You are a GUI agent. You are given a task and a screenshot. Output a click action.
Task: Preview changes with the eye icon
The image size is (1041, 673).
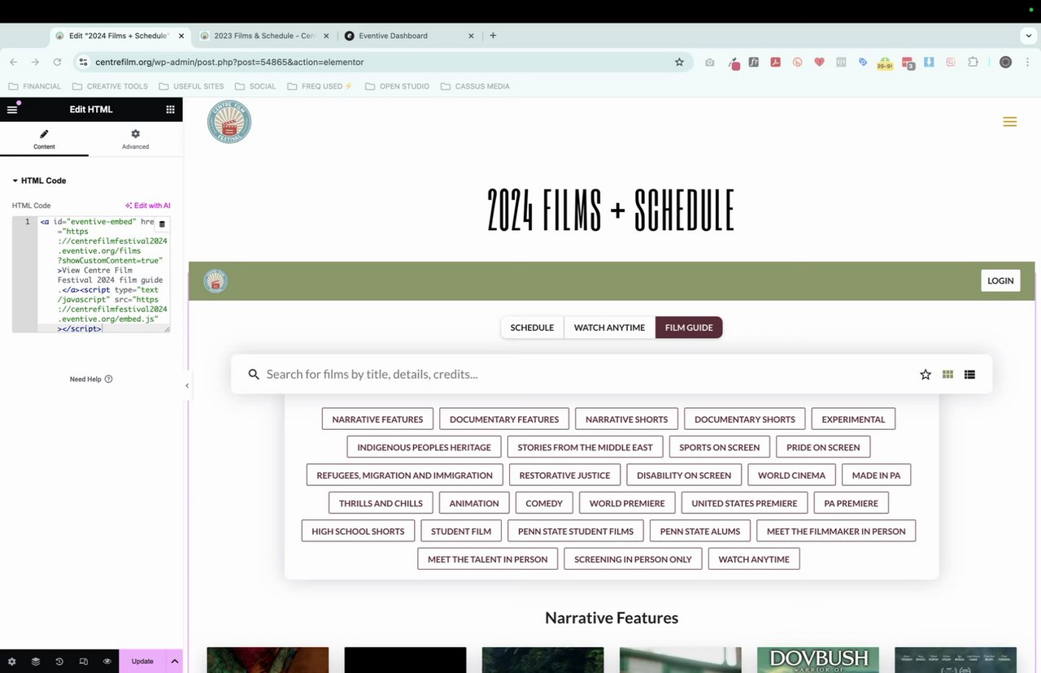tap(107, 662)
